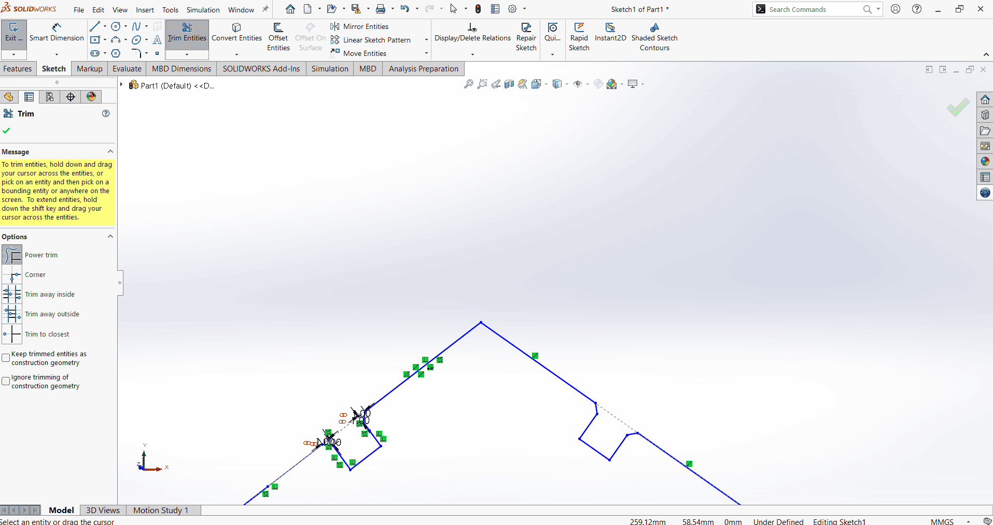The image size is (993, 525).
Task: Check Ignore trimming of construction geometry
Action: click(6, 382)
